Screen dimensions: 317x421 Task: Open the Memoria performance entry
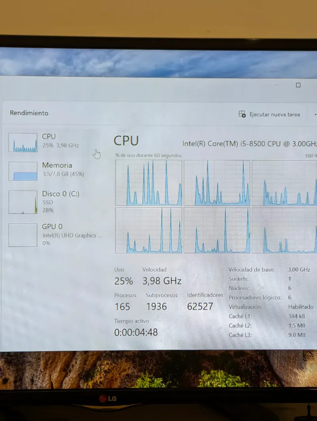53,170
